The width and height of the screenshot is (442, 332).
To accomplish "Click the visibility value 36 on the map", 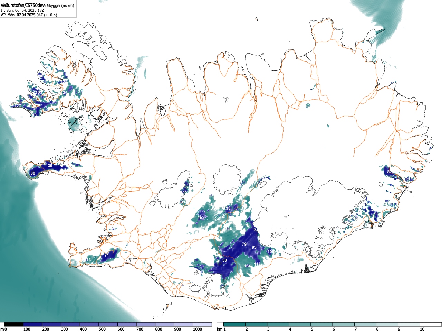I will pos(65,93).
